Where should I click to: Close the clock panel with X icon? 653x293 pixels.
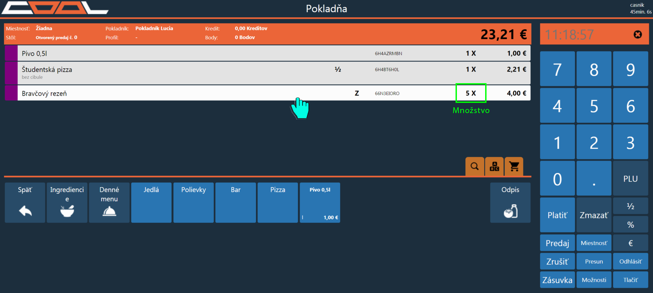click(637, 34)
